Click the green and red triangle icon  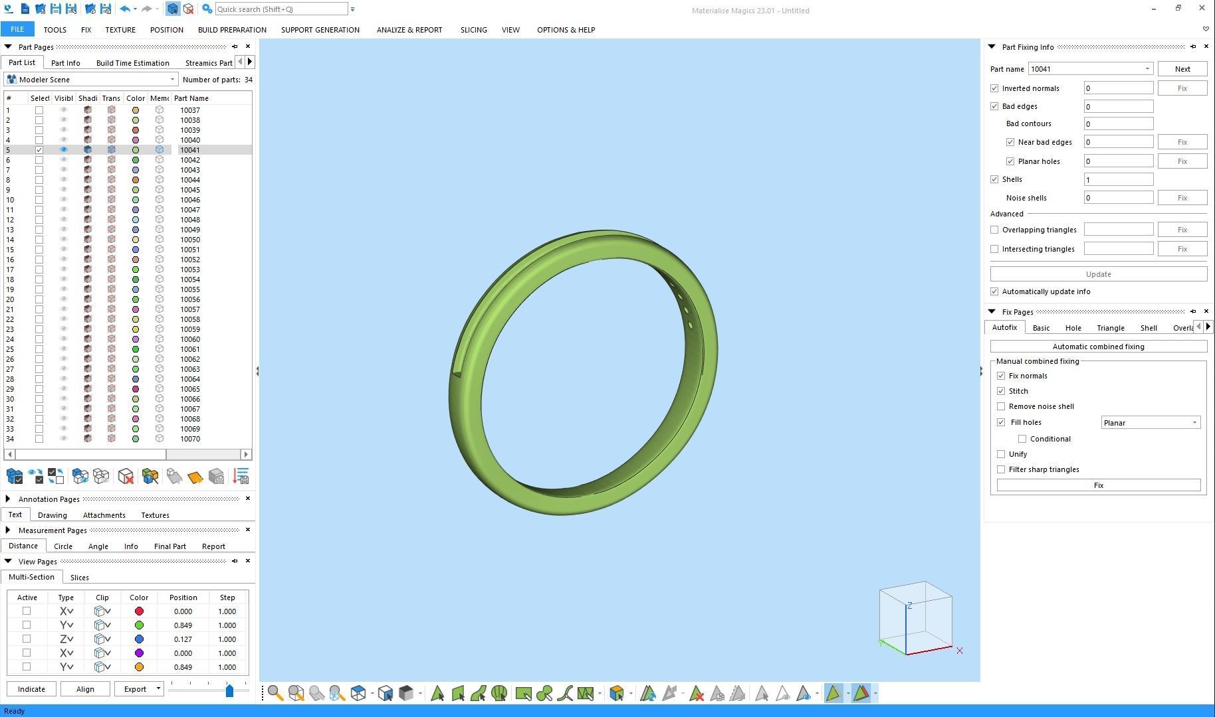tap(861, 694)
